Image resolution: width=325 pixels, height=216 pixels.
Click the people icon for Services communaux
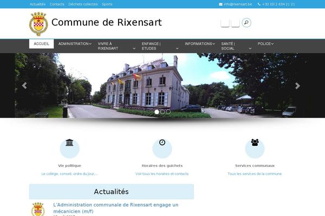coord(255,142)
